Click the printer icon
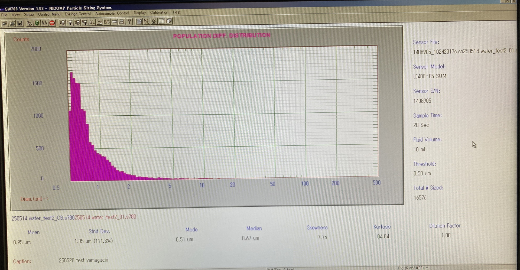520x270 pixels. (x=122, y=22)
